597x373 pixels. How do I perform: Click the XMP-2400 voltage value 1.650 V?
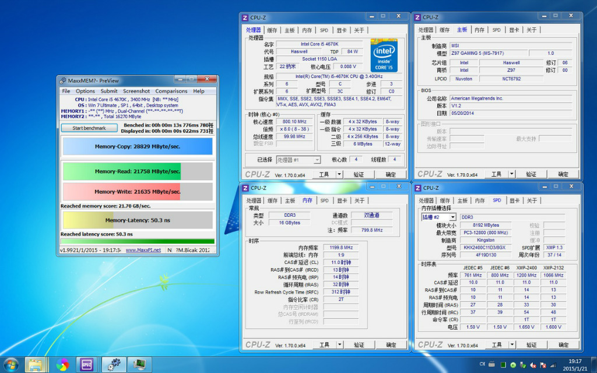pos(526,327)
